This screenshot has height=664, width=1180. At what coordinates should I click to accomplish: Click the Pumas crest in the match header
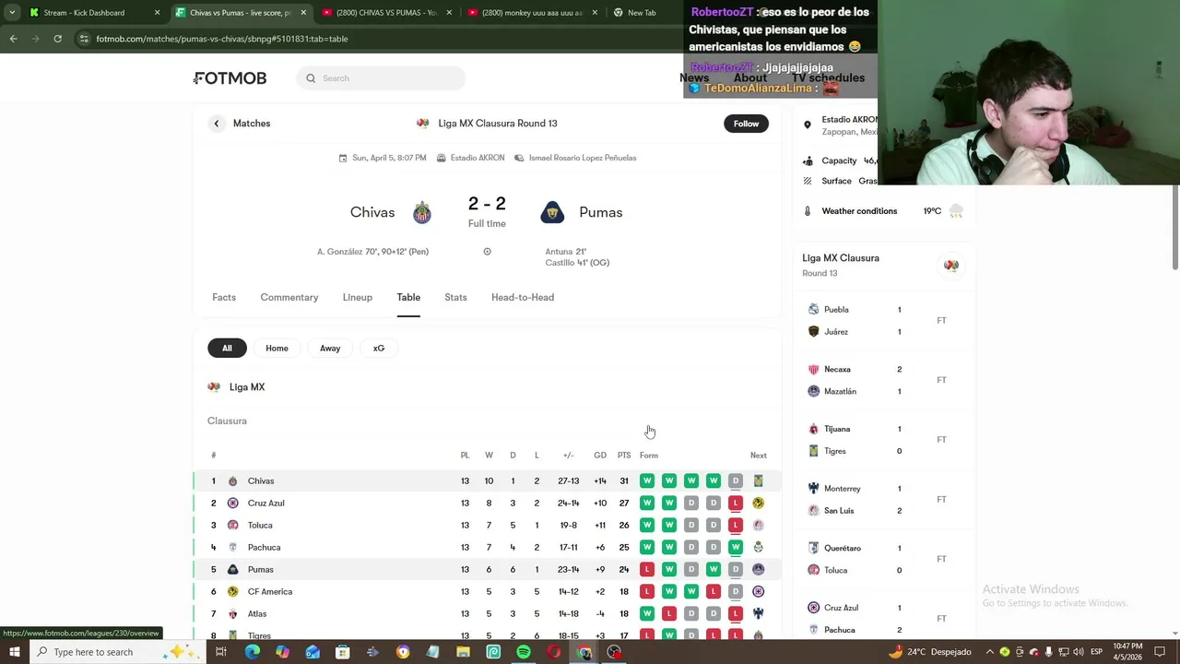552,212
